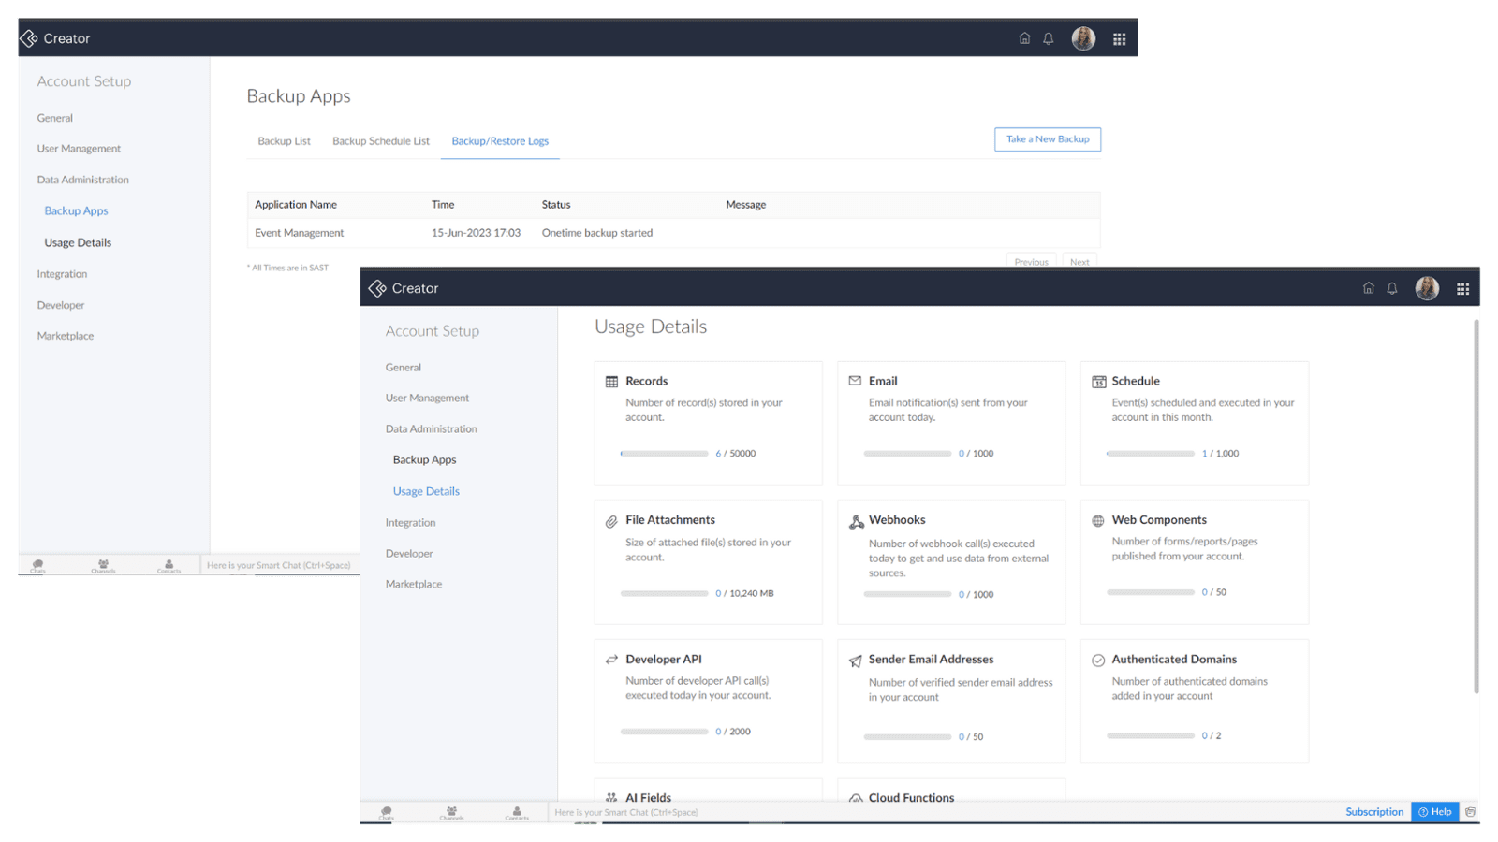The height and width of the screenshot is (842, 1498).
Task: Click the profile avatar in the back window
Action: (1083, 38)
